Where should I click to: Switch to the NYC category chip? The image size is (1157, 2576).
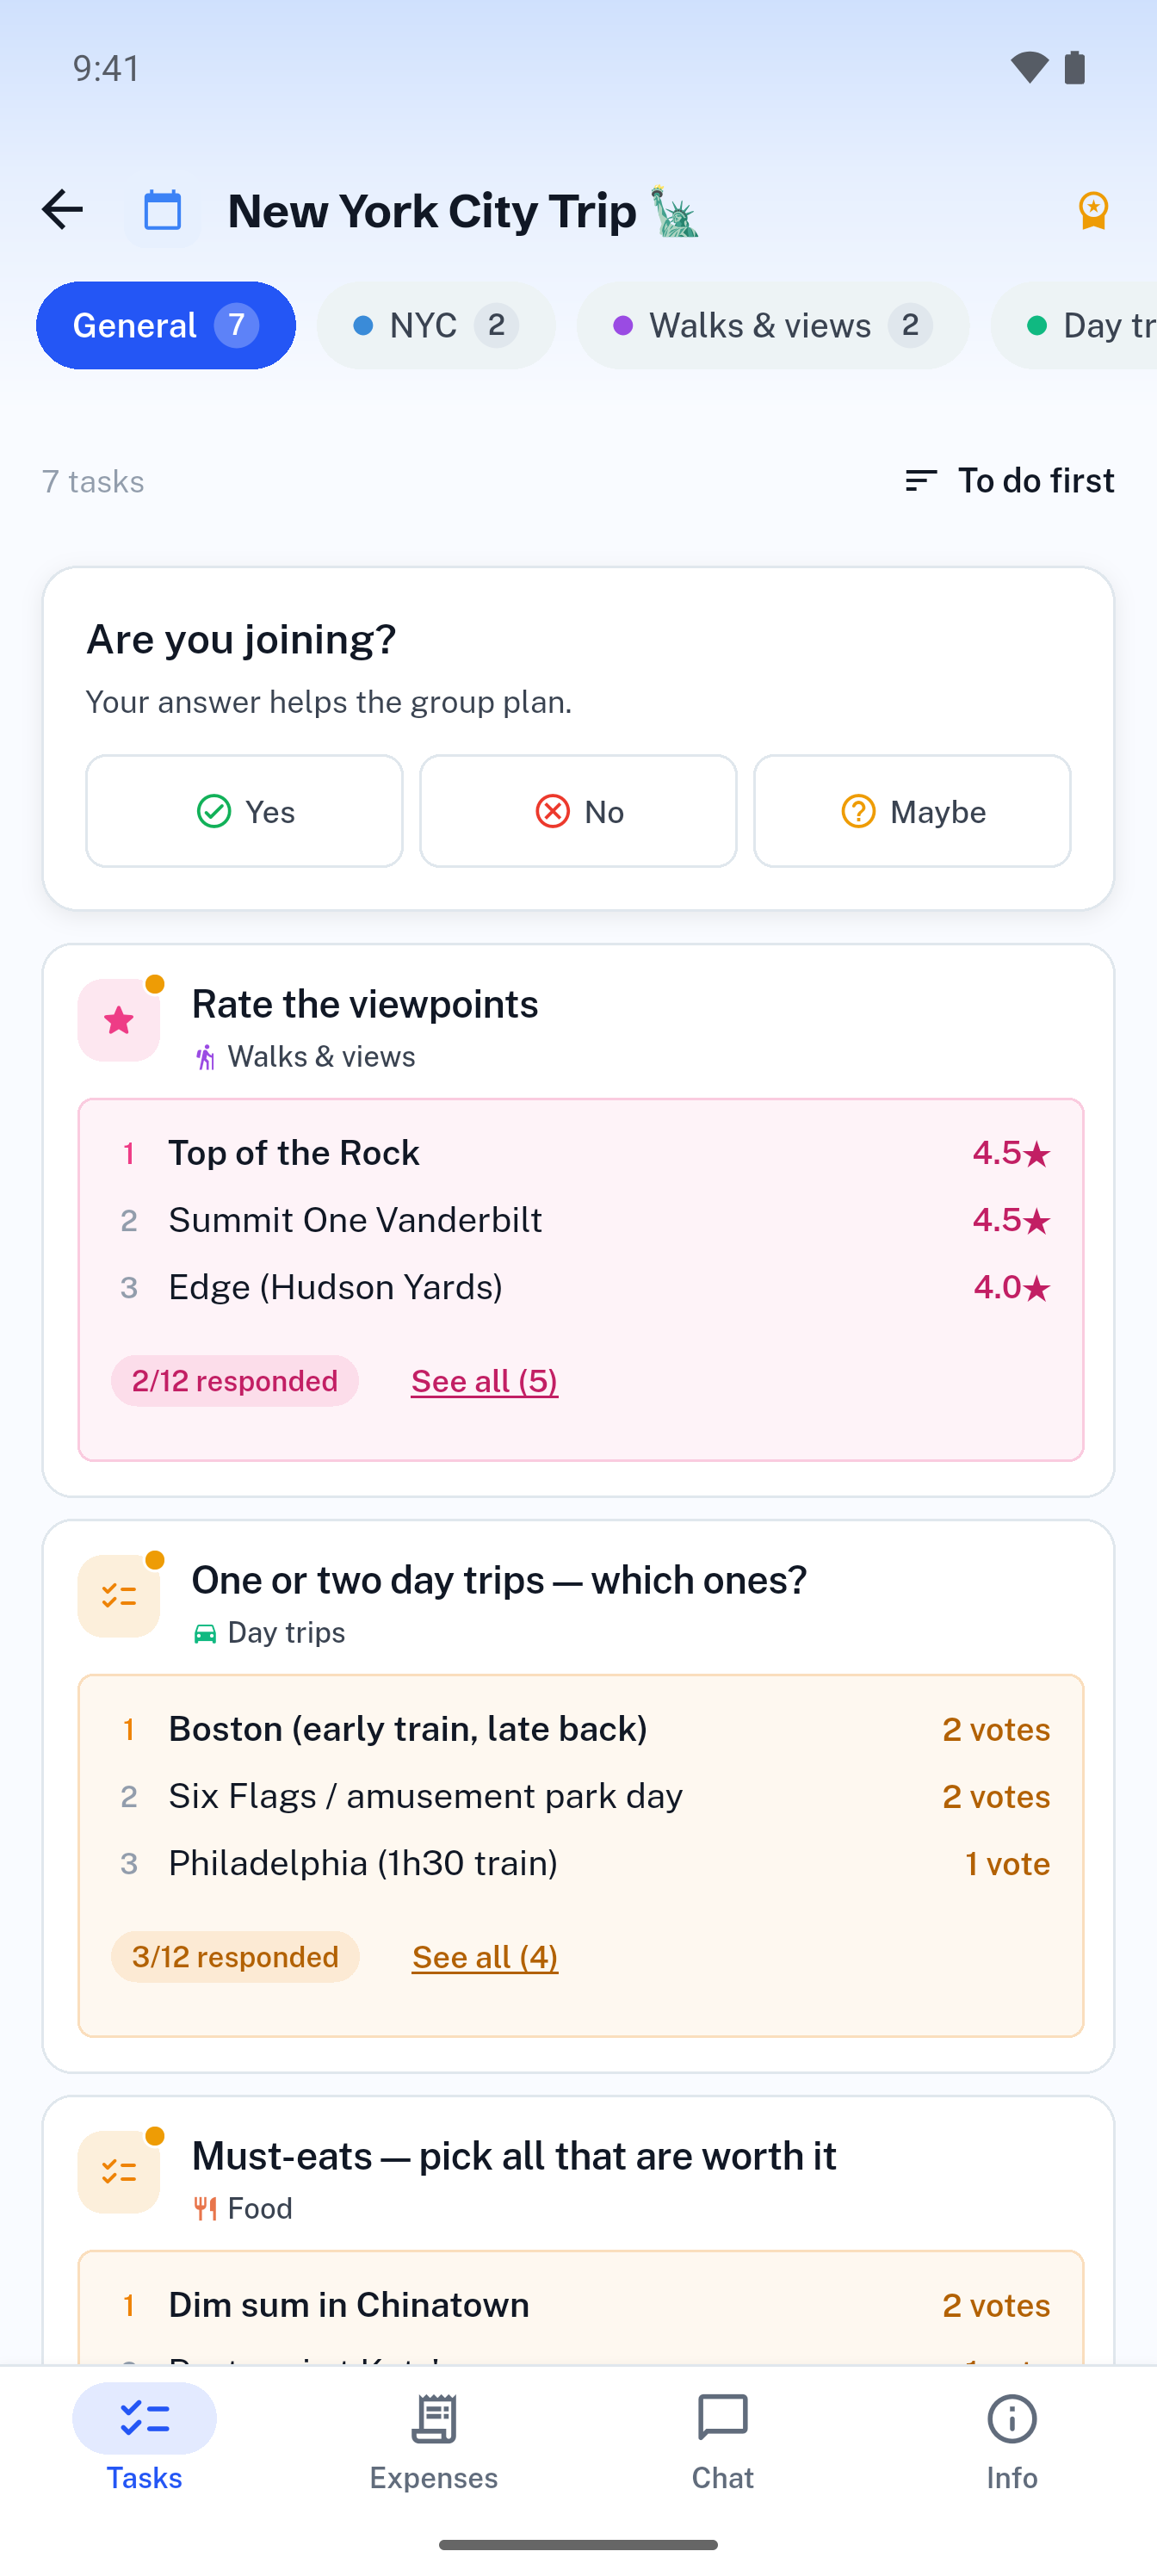tap(436, 326)
